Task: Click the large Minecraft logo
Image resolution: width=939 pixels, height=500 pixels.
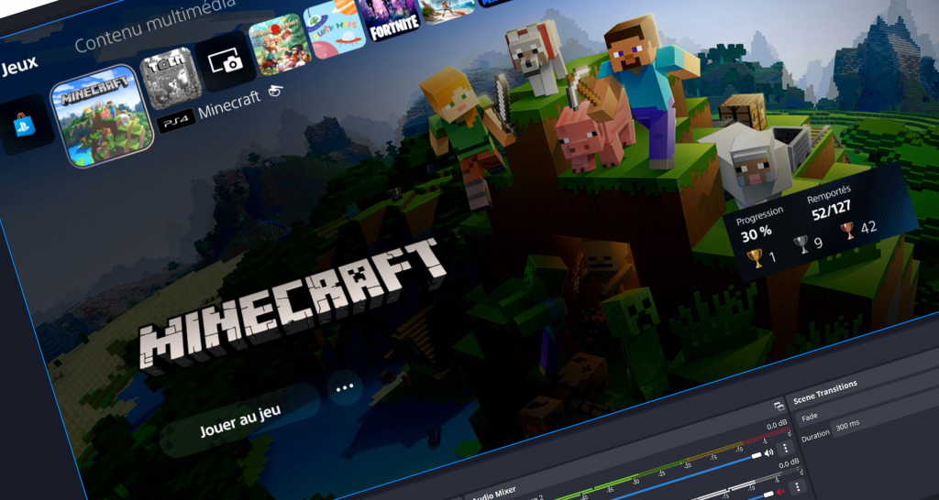Action: click(293, 305)
